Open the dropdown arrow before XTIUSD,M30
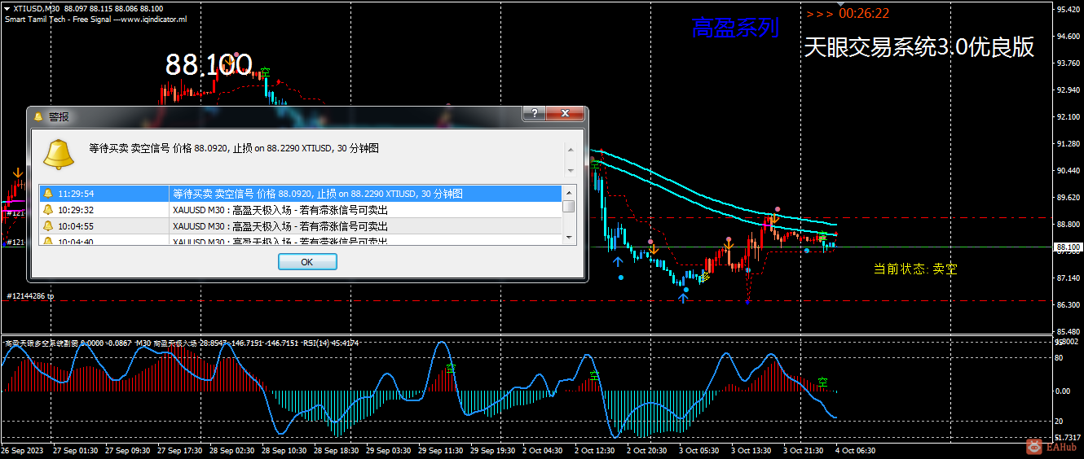This screenshot has width=1084, height=459. (x=7, y=8)
